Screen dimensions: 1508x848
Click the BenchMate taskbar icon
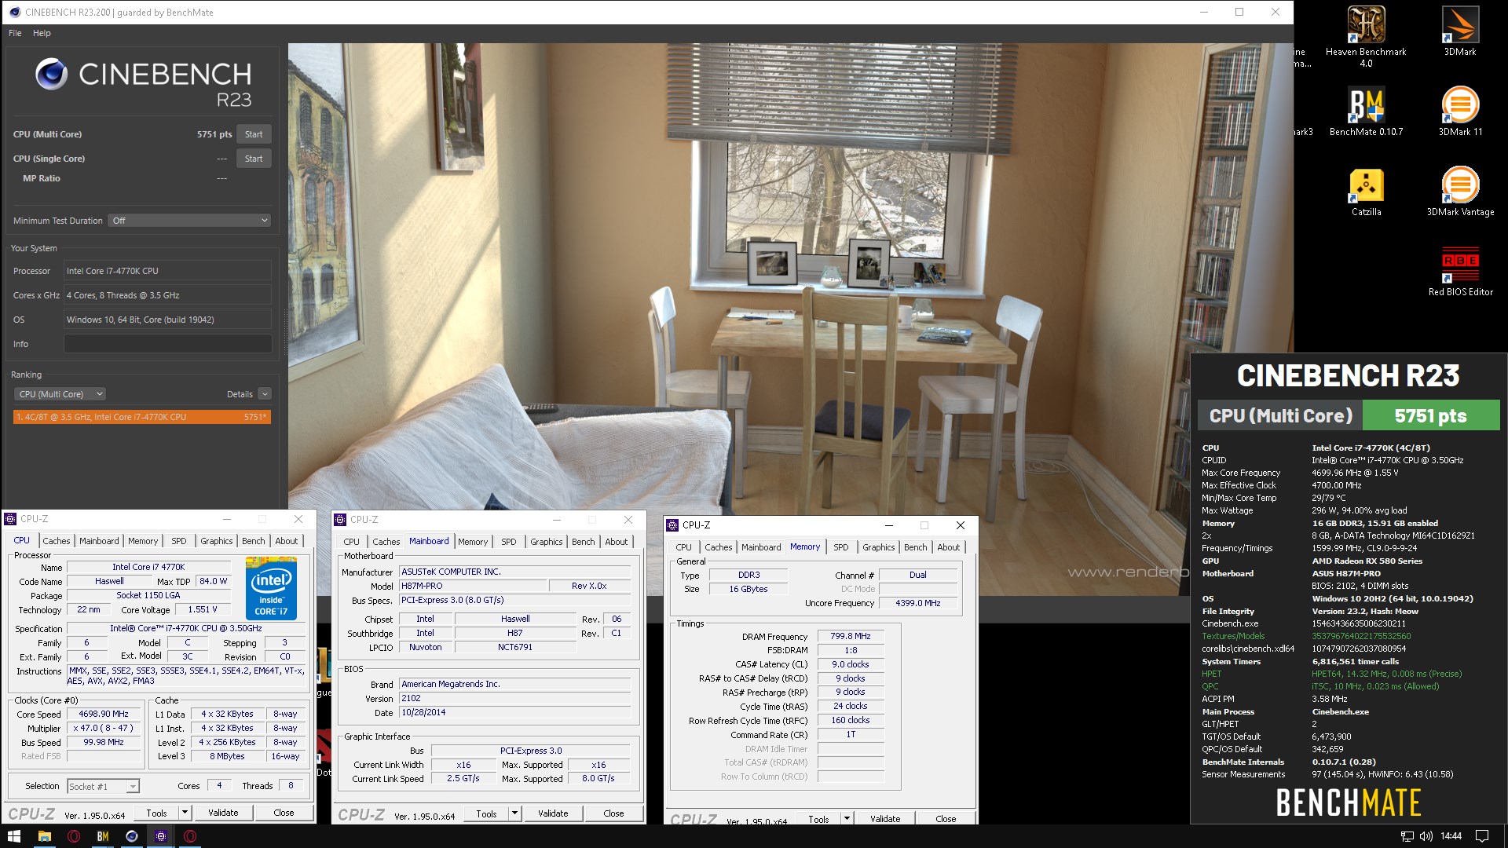coord(102,836)
